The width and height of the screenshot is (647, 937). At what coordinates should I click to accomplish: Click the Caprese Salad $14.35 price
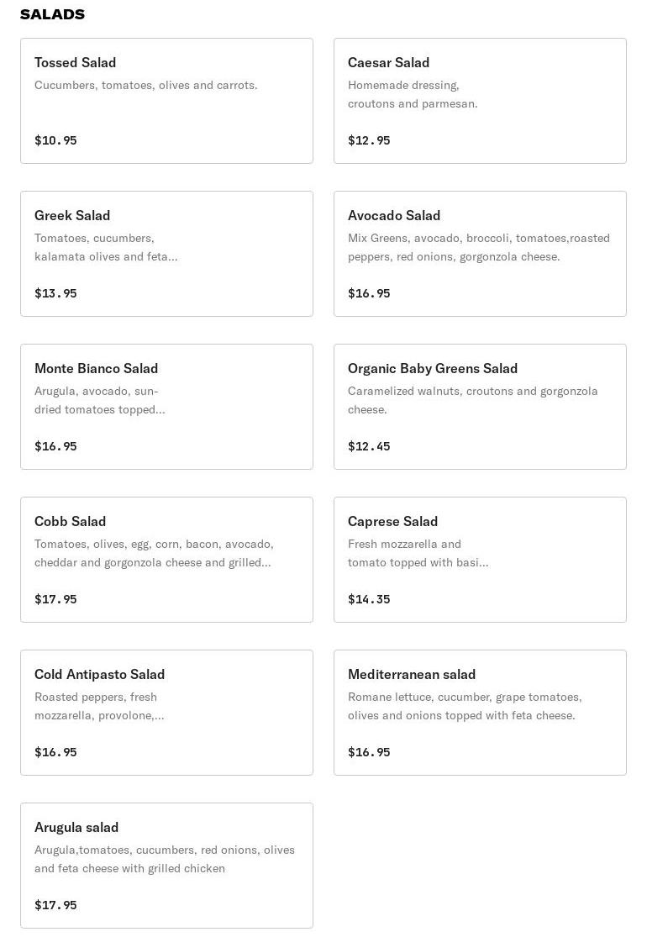tap(369, 599)
